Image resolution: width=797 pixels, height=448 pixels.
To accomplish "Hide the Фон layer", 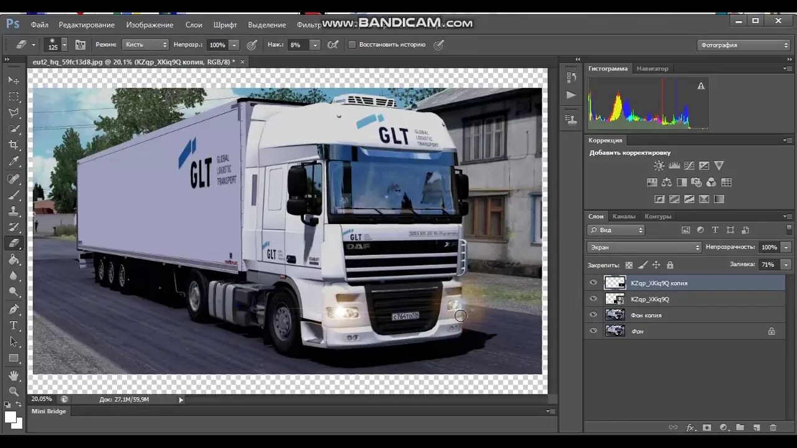I will [593, 331].
